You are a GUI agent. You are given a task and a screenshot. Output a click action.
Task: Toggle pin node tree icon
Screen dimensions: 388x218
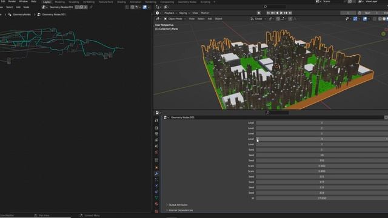point(91,7)
